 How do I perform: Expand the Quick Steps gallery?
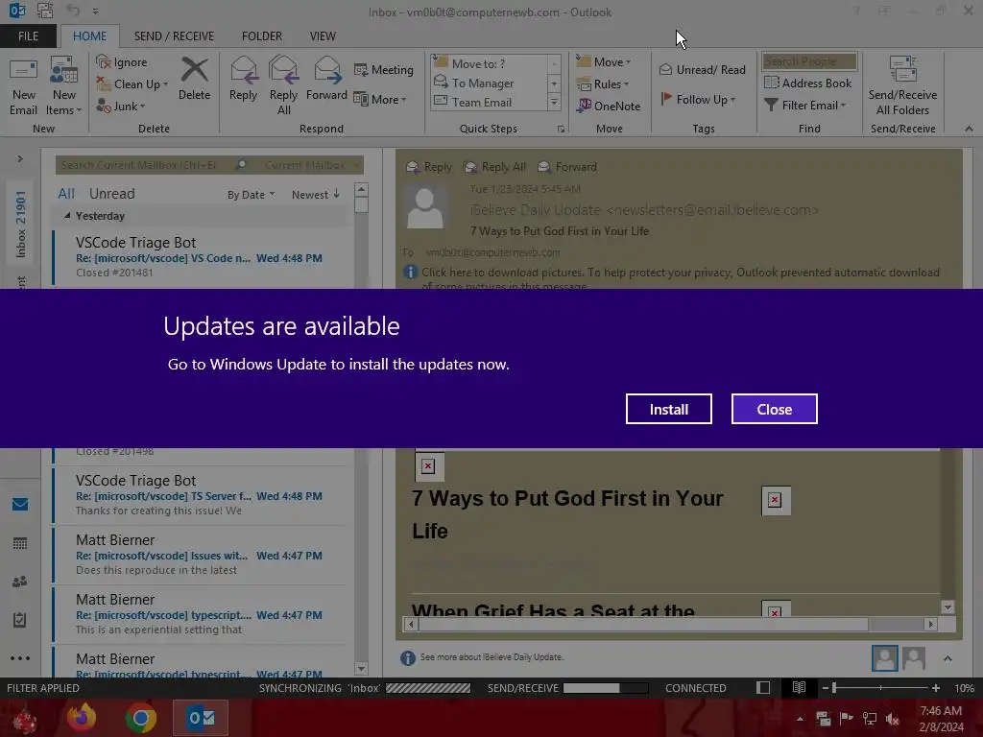coord(554,102)
